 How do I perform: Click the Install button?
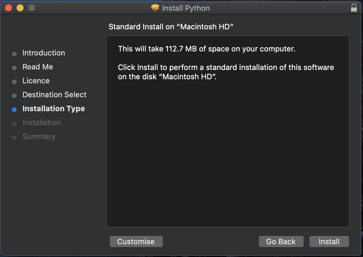(x=329, y=242)
